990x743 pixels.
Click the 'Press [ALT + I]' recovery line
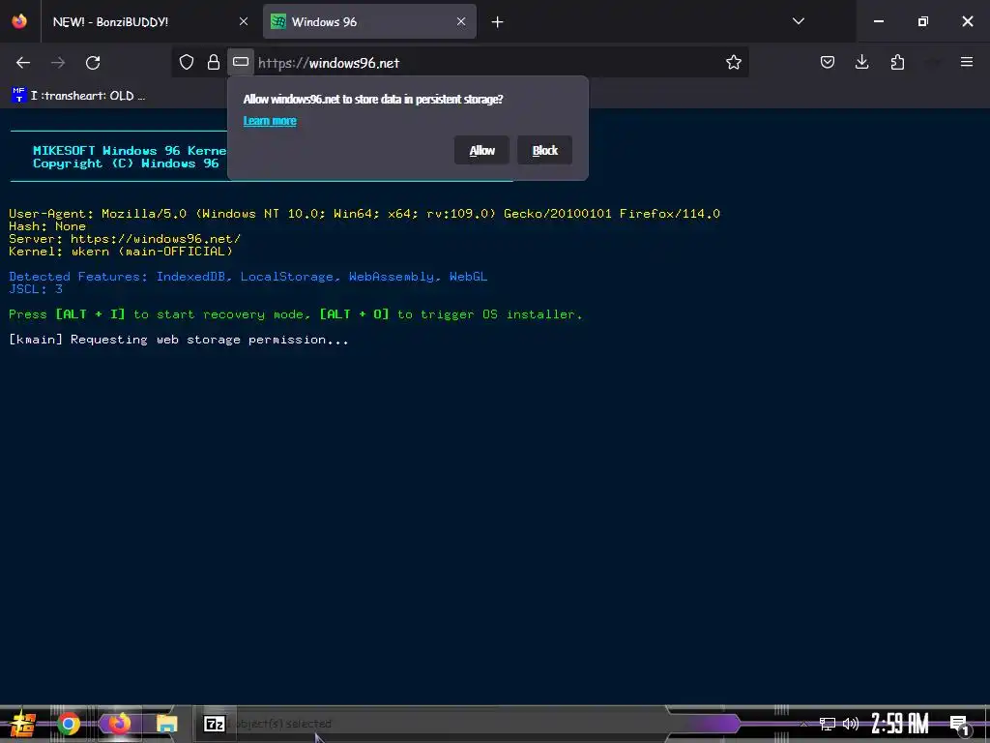tap(296, 314)
